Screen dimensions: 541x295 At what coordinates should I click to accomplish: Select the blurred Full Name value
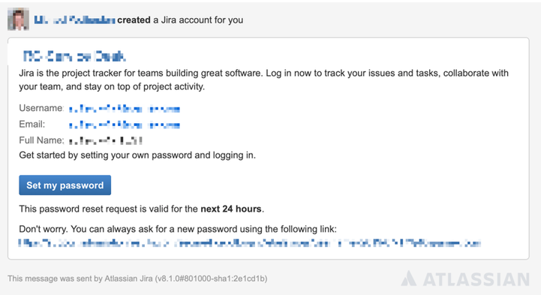click(x=106, y=141)
